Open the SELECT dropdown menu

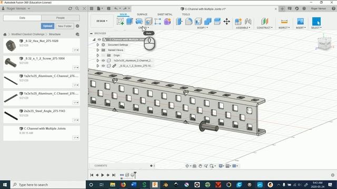pyautogui.click(x=316, y=28)
